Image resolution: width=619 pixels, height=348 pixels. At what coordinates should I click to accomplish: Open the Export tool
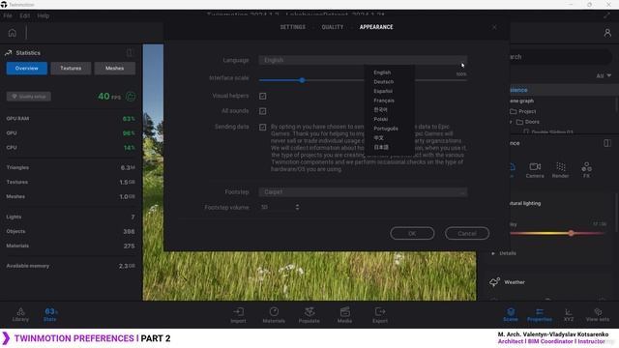click(x=380, y=315)
